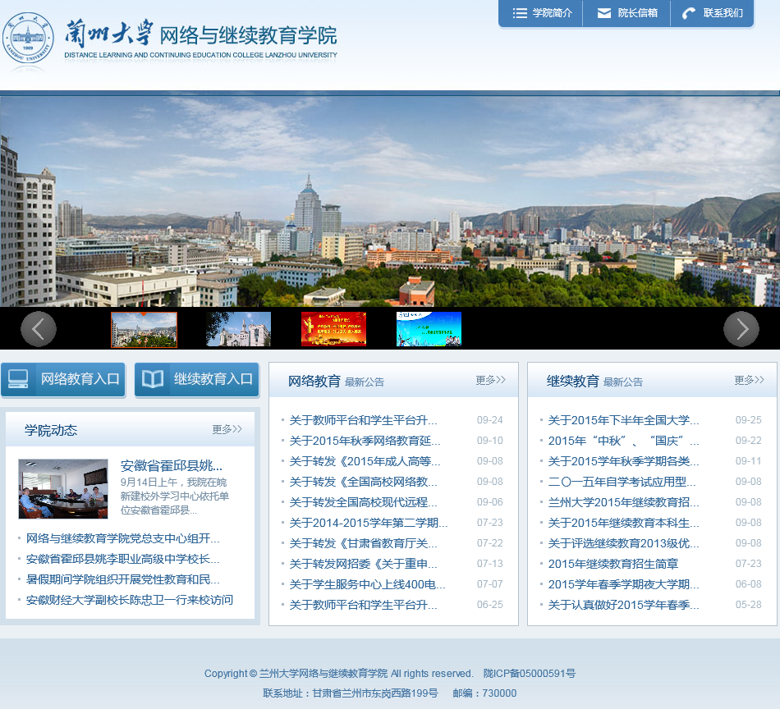Show previous banner slide with left arrow
Screen dimensions: 780x709
pos(39,328)
